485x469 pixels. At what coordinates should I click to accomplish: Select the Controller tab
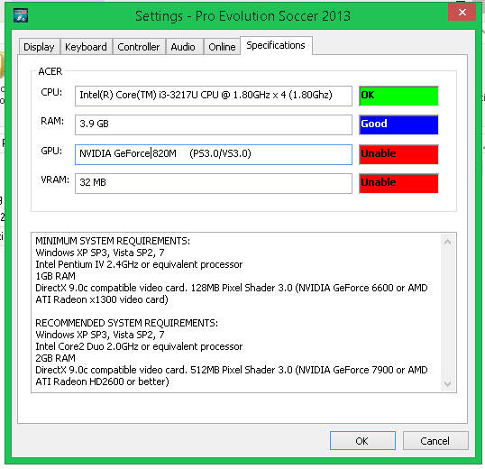point(139,47)
